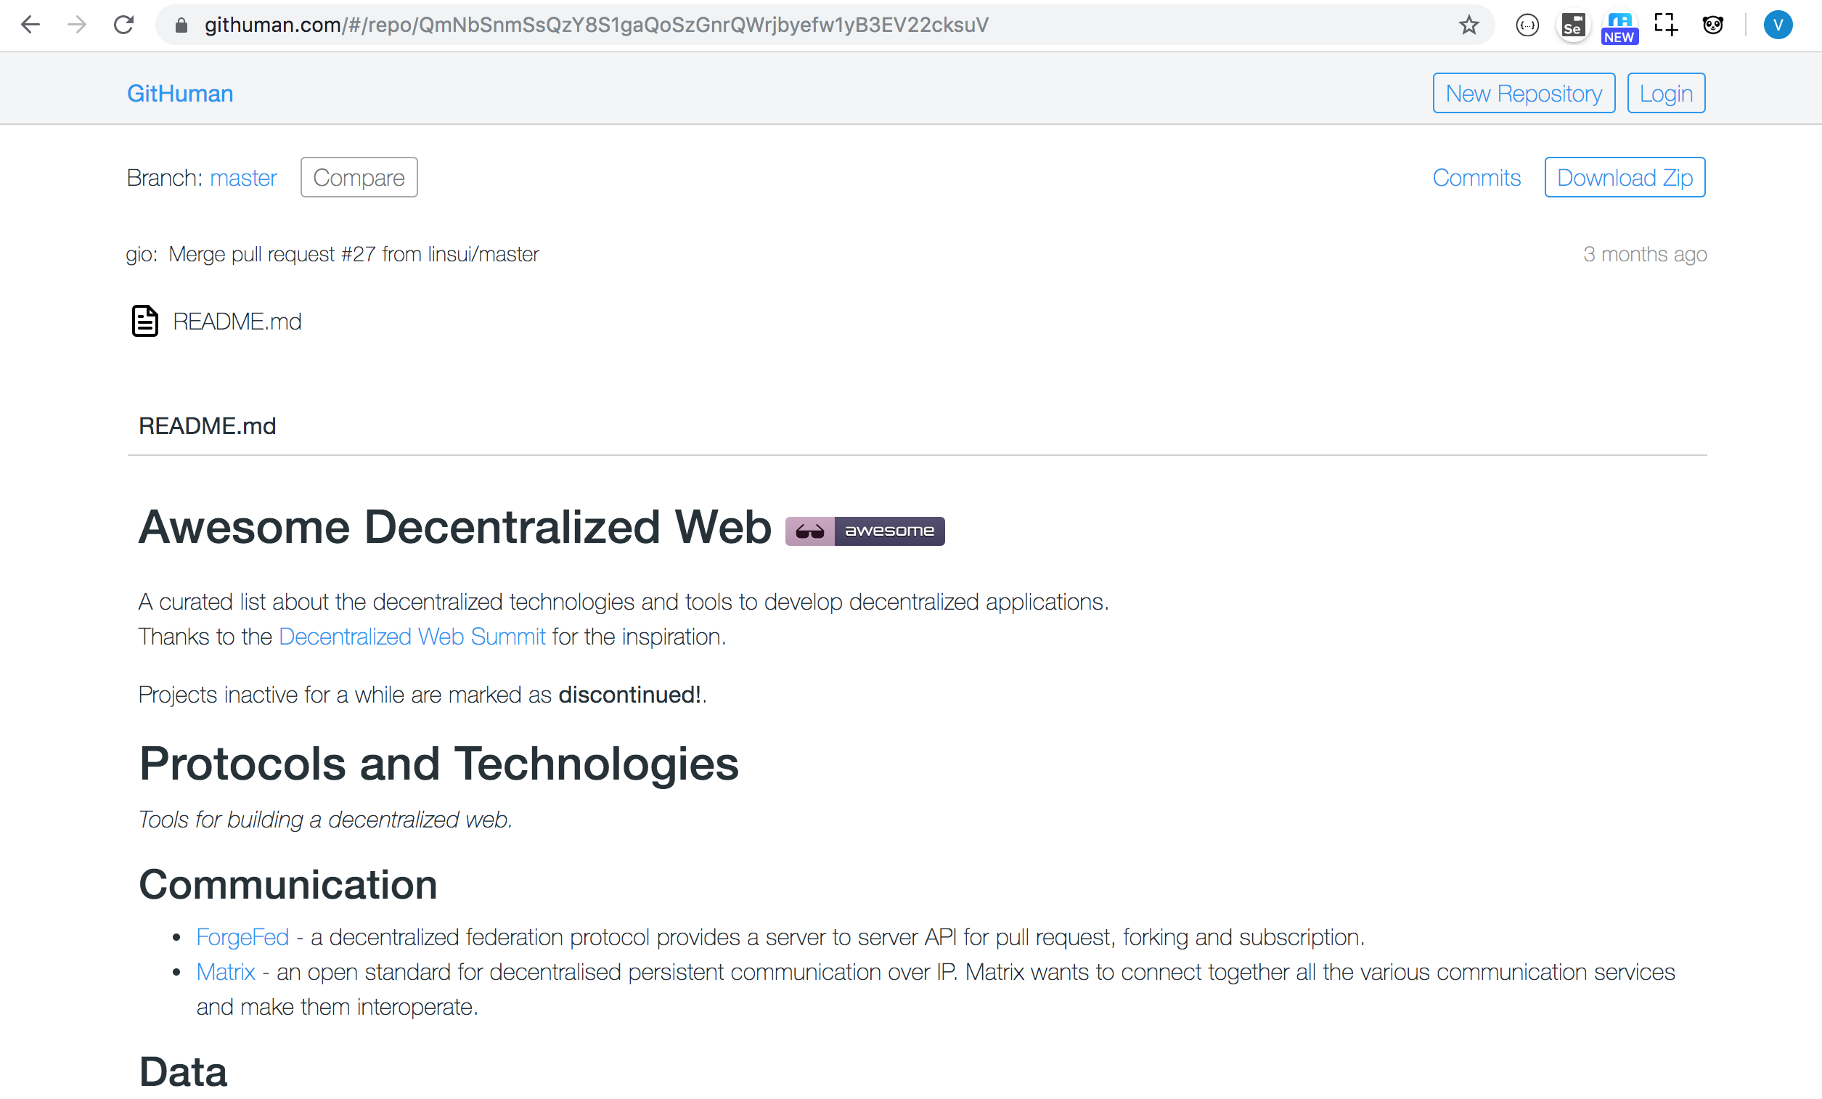This screenshot has height=1099, width=1822.
Task: Click the JSON formatter {…} extension icon
Action: tap(1527, 25)
